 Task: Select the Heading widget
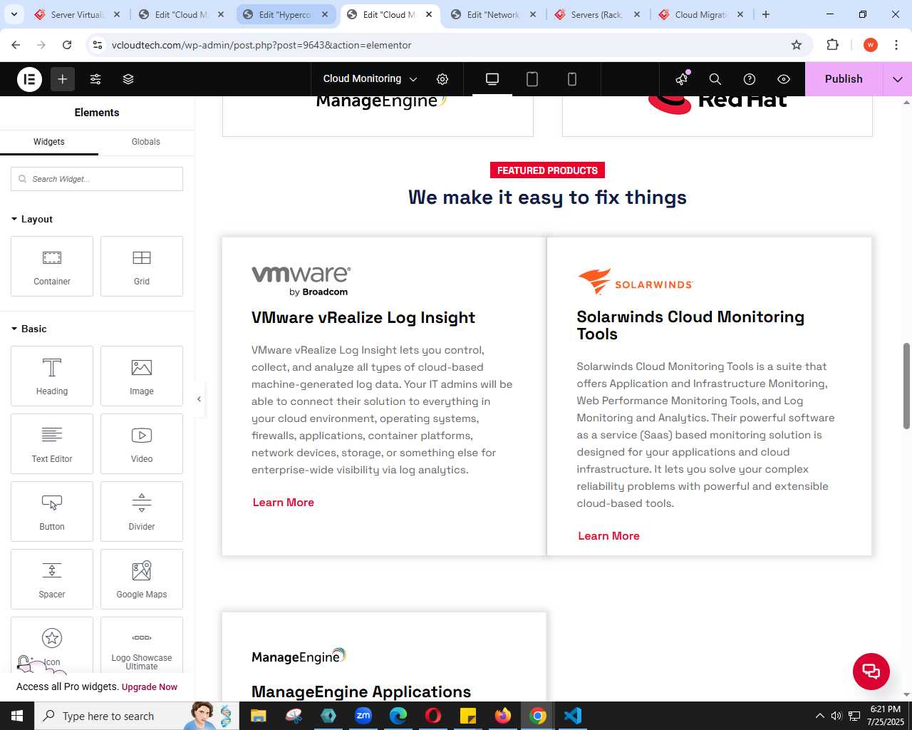52,376
